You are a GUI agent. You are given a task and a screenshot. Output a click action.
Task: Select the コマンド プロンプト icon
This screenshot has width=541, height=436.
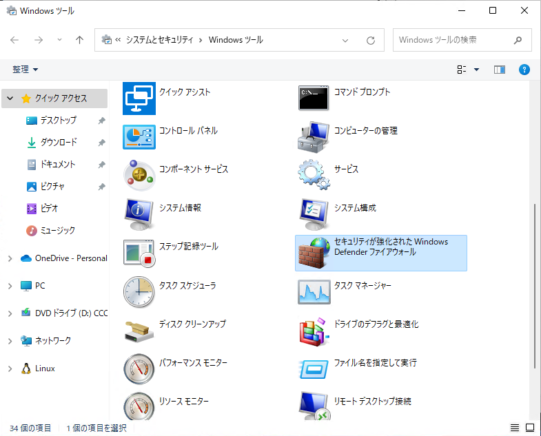click(314, 98)
